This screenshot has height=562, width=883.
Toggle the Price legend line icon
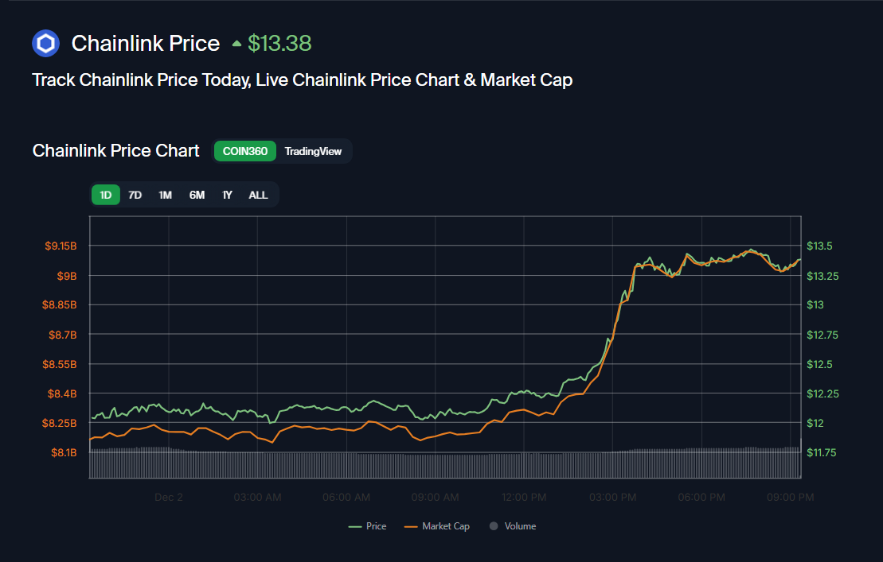click(x=356, y=526)
